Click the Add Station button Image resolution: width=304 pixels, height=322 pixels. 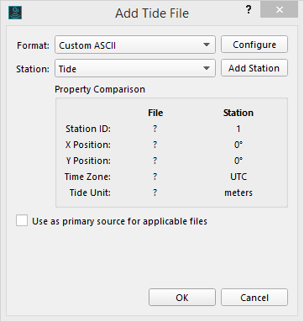254,68
